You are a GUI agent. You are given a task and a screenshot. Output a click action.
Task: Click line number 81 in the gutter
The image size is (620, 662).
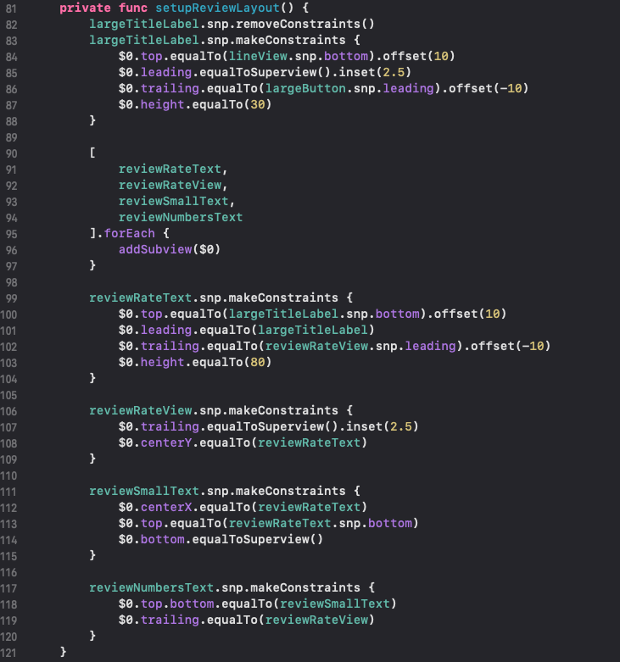tap(11, 8)
